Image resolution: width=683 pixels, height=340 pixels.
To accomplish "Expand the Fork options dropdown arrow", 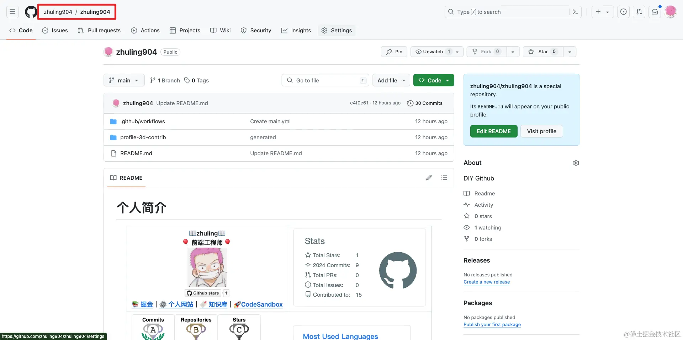I will pyautogui.click(x=513, y=52).
